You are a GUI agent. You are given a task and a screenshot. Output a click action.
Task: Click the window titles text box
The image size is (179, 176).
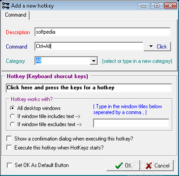coord(131,123)
